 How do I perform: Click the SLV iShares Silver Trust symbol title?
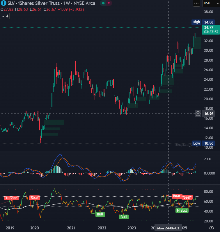pos(51,3)
